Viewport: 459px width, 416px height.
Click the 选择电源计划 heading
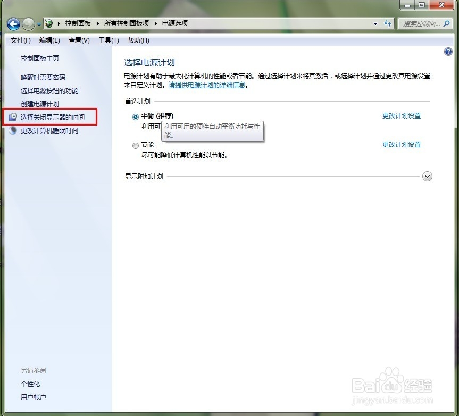tap(149, 62)
